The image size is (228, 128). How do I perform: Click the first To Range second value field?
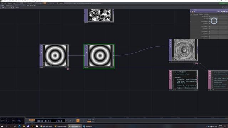223,19
